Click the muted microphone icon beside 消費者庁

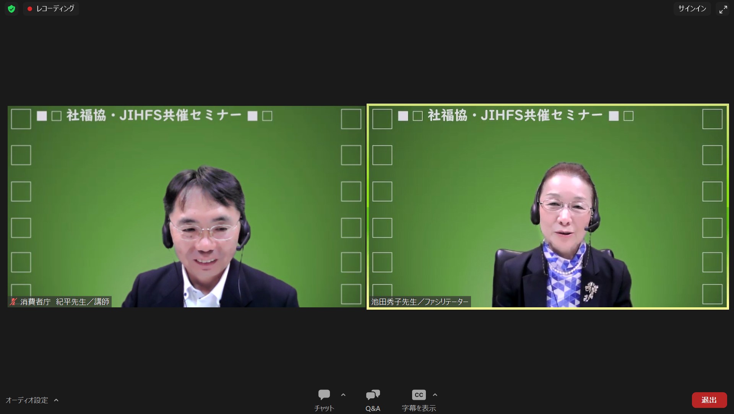[x=14, y=302]
